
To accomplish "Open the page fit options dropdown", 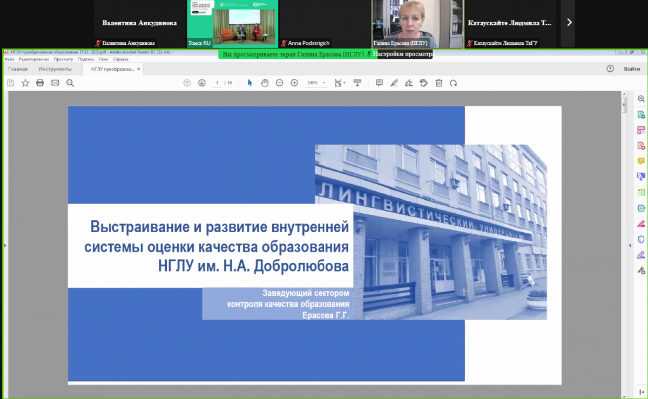I will click(340, 83).
